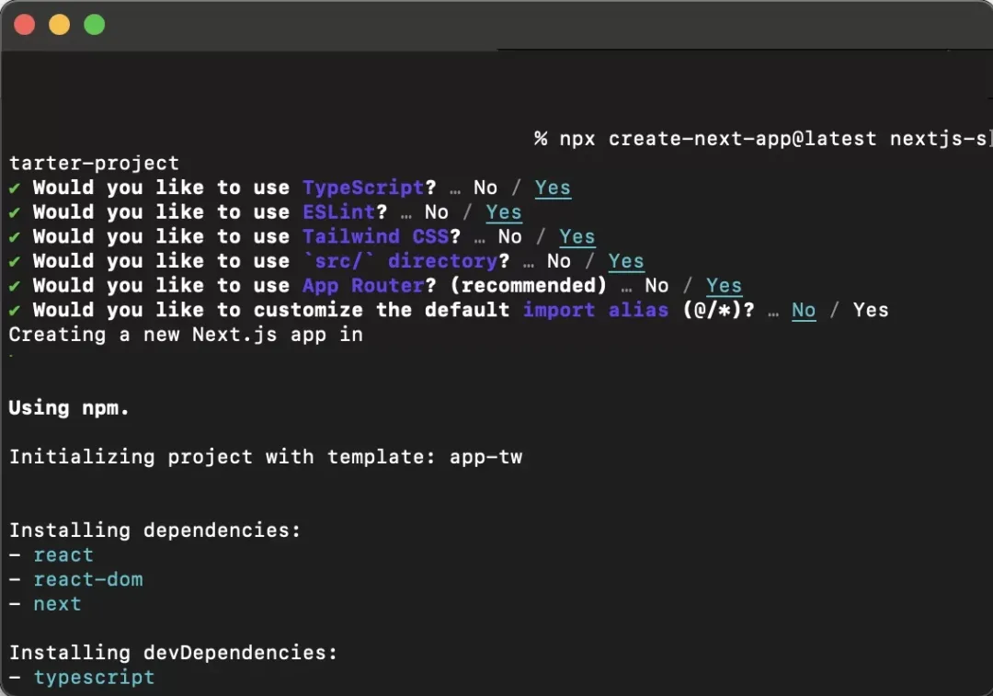Viewport: 993px width, 696px height.
Task: Click the next dependency name
Action: pos(58,604)
